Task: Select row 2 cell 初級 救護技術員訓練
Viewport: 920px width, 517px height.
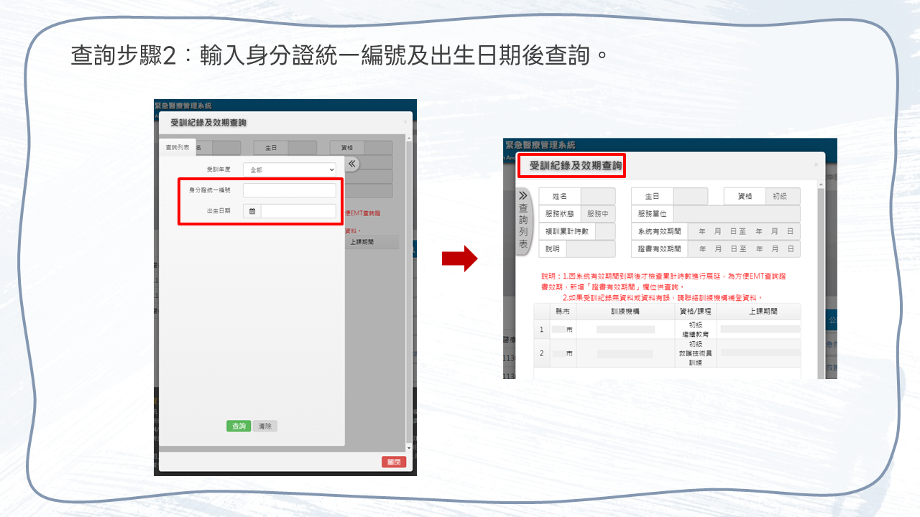Action: (695, 353)
